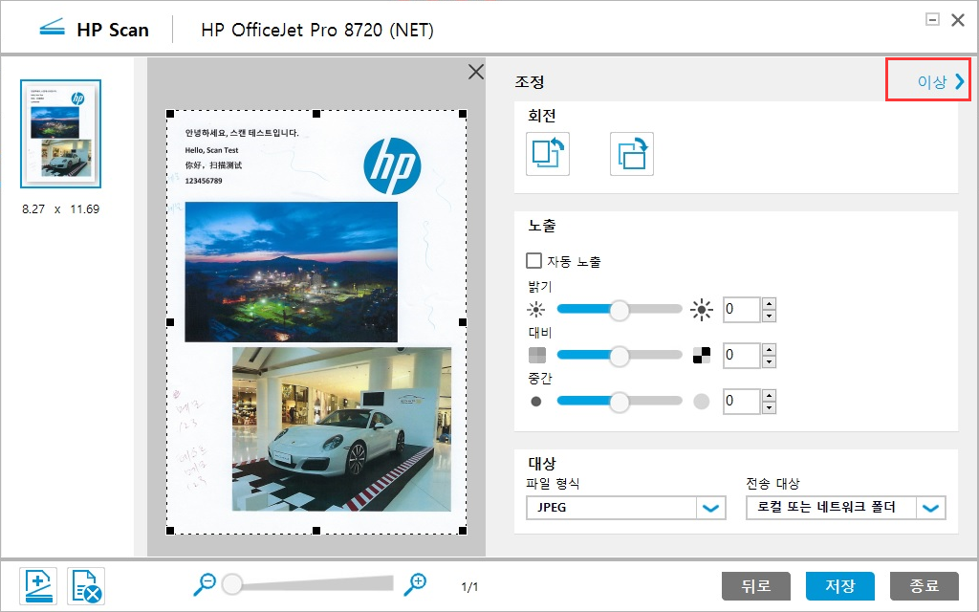Viewport: 979px width, 612px height.
Task: Increase 대비 value with up arrow
Action: [770, 350]
